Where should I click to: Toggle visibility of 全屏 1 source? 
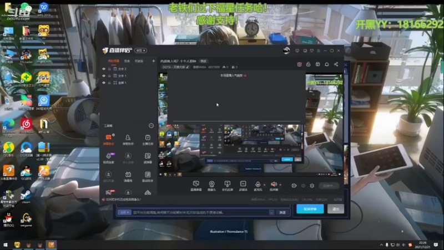104,83
